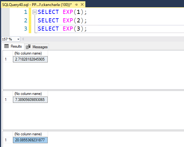
Task: Click the editor's scroll left arrow
Action: 23,39
